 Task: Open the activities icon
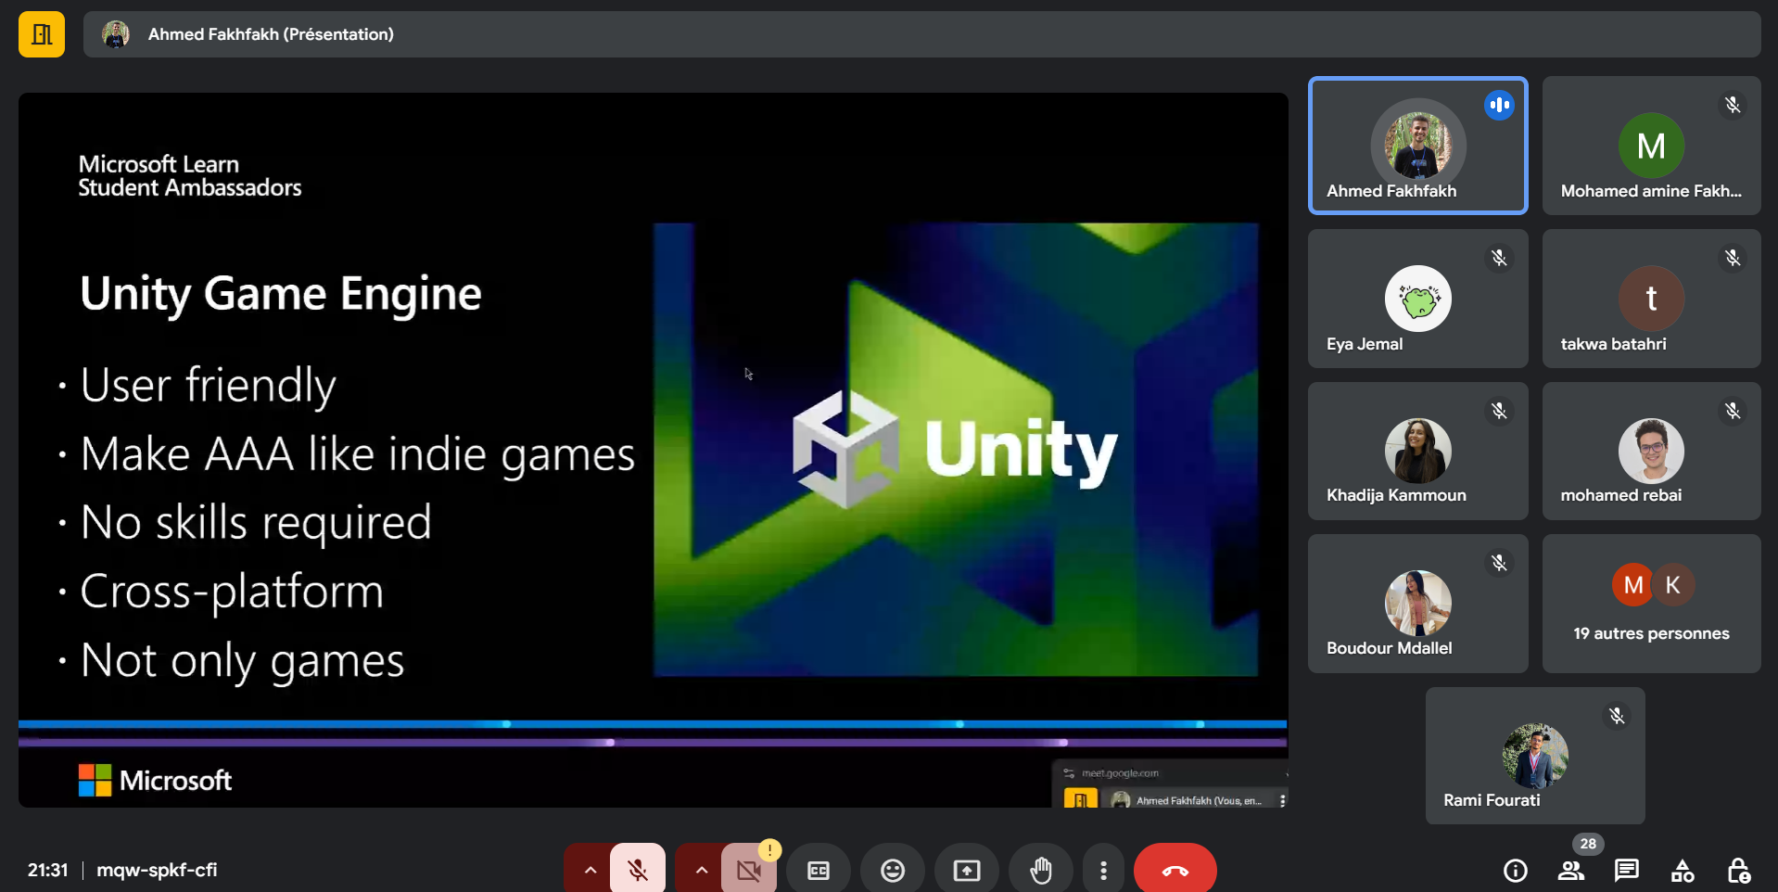(1683, 871)
